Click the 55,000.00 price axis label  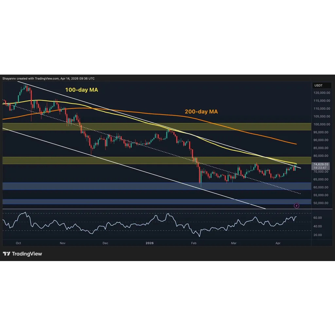[321, 195]
